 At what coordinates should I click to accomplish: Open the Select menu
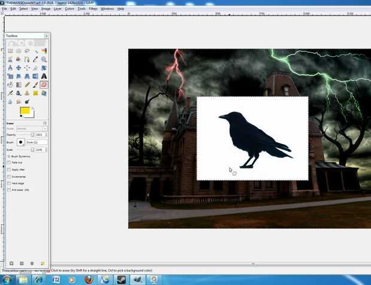coord(23,8)
